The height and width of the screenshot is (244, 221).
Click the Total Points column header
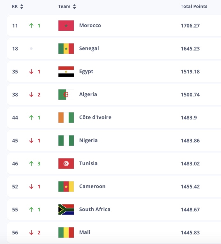(194, 6)
